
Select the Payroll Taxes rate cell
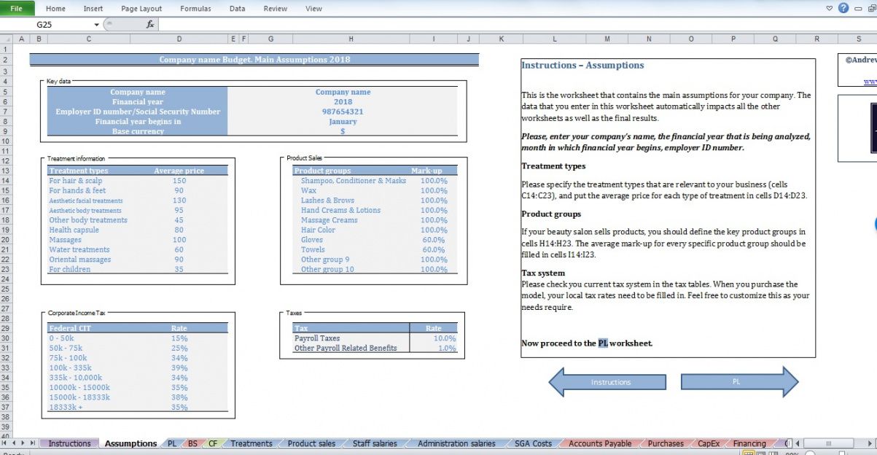click(x=434, y=338)
